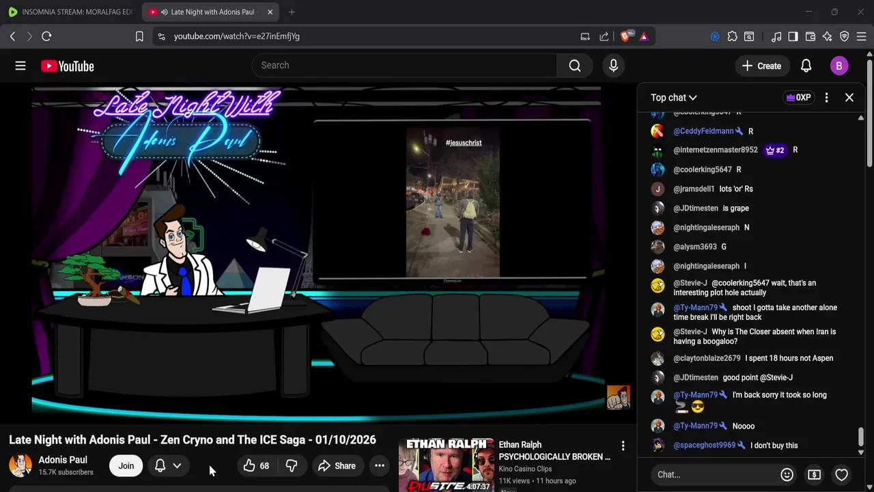The width and height of the screenshot is (874, 492).
Task: Dislike the video with thumbs down
Action: 292,466
